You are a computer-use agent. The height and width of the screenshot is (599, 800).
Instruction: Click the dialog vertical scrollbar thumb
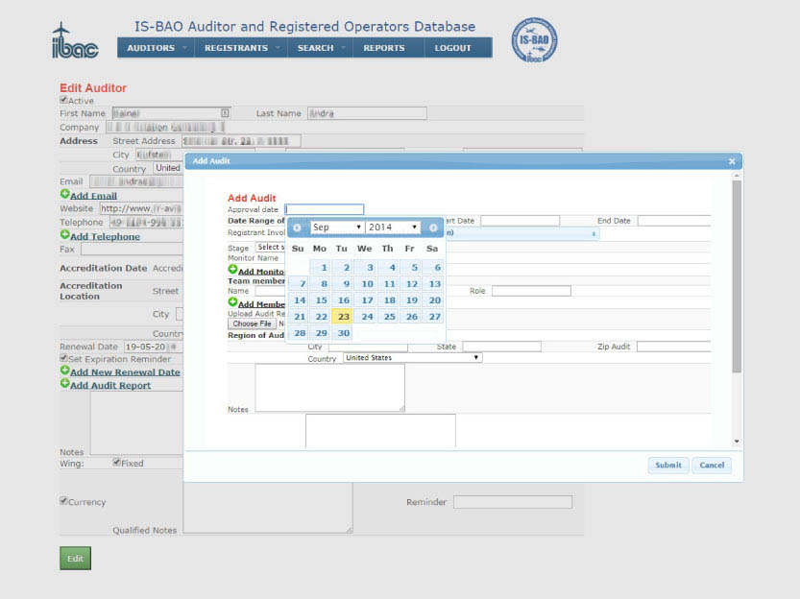[x=737, y=276]
